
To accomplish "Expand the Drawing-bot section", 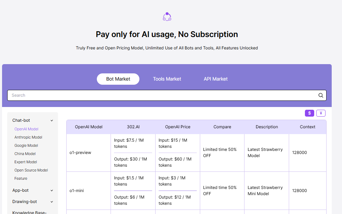I will 52,202.
